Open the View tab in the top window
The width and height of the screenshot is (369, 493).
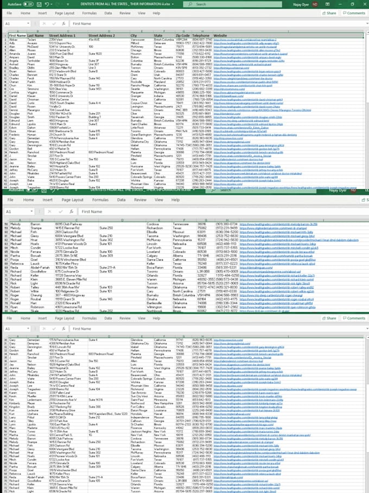pos(142,13)
